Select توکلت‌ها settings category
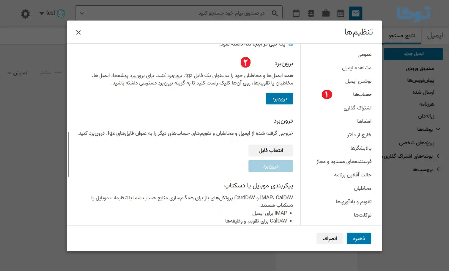This screenshot has height=271, width=449. pos(363,215)
